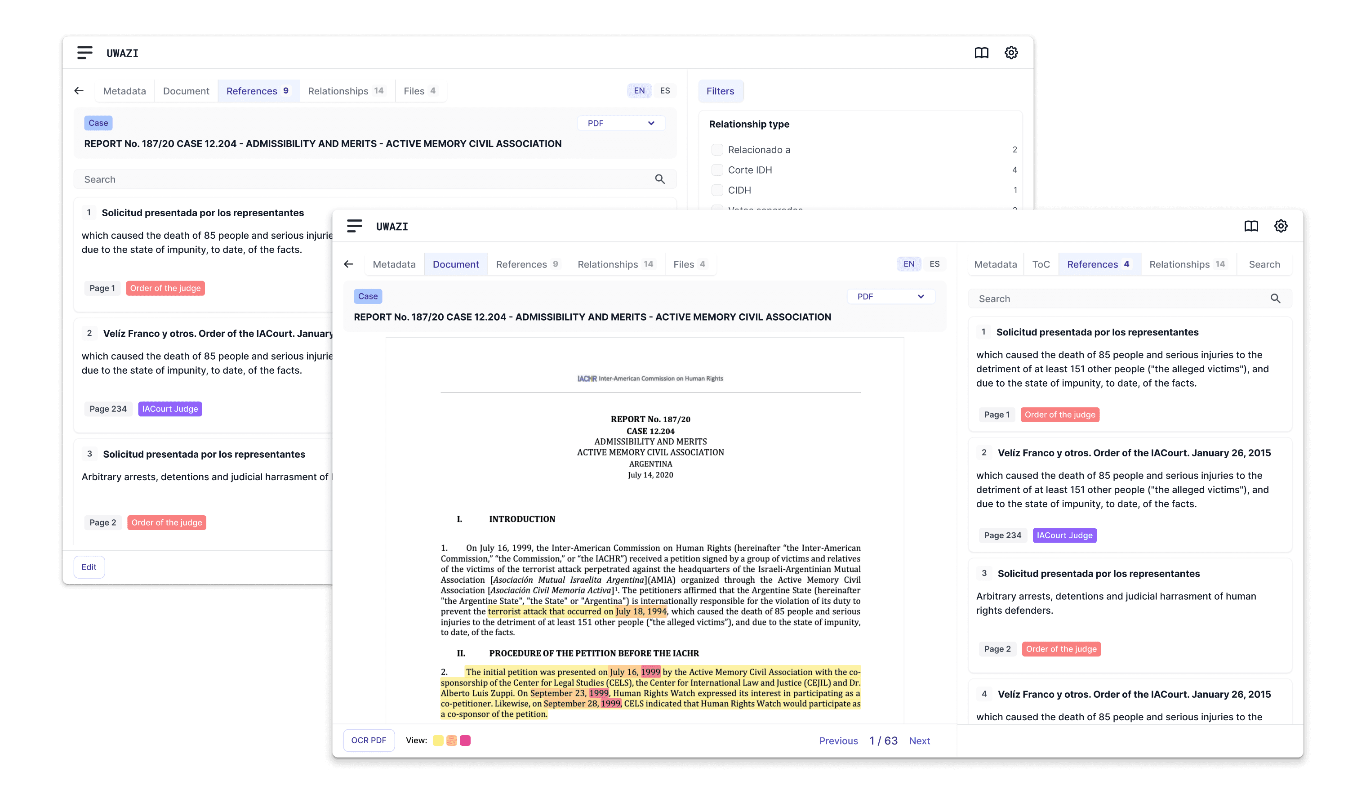This screenshot has height=794, width=1366.
Task: Click back arrow beside the Document tab
Action: click(348, 264)
